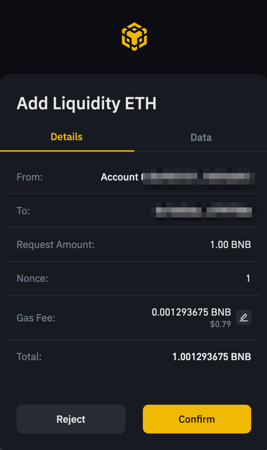Select the nonce value 1
The height and width of the screenshot is (450, 267).
(248, 279)
